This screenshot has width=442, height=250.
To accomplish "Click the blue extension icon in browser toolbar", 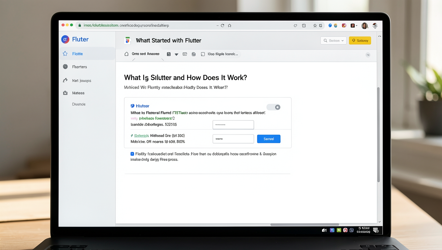I will click(330, 25).
